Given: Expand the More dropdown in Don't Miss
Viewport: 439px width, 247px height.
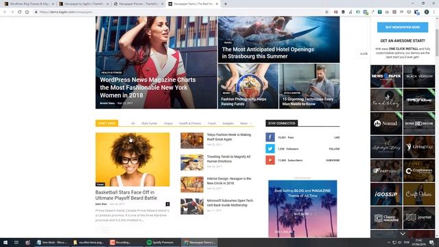Looking at the screenshot, I should [246, 123].
